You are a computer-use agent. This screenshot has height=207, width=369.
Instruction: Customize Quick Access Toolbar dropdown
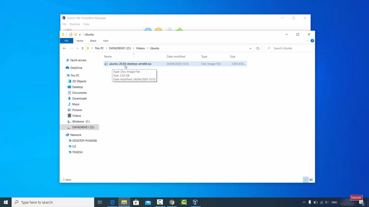[80, 35]
